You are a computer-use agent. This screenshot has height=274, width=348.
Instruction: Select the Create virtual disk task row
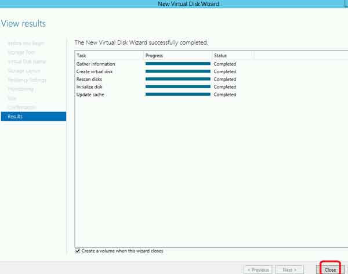95,71
